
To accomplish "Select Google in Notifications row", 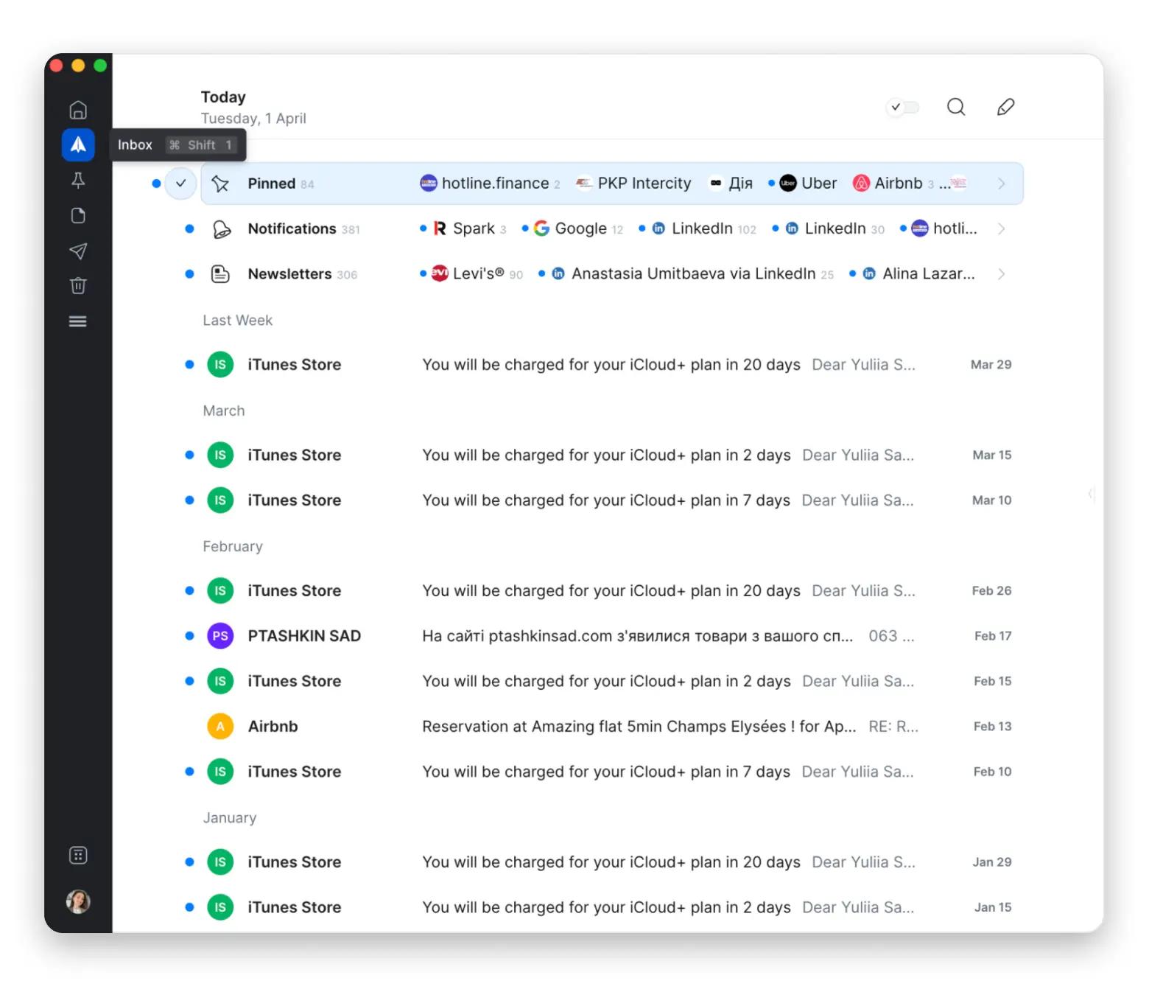I will [x=573, y=229].
